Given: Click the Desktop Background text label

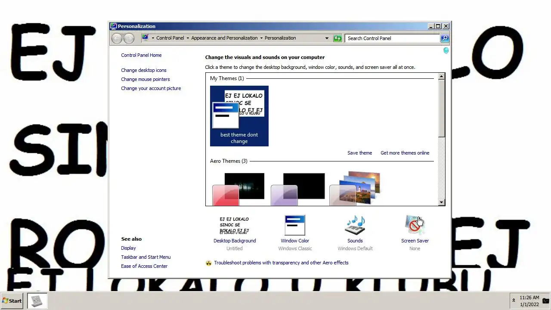Looking at the screenshot, I should tap(235, 241).
